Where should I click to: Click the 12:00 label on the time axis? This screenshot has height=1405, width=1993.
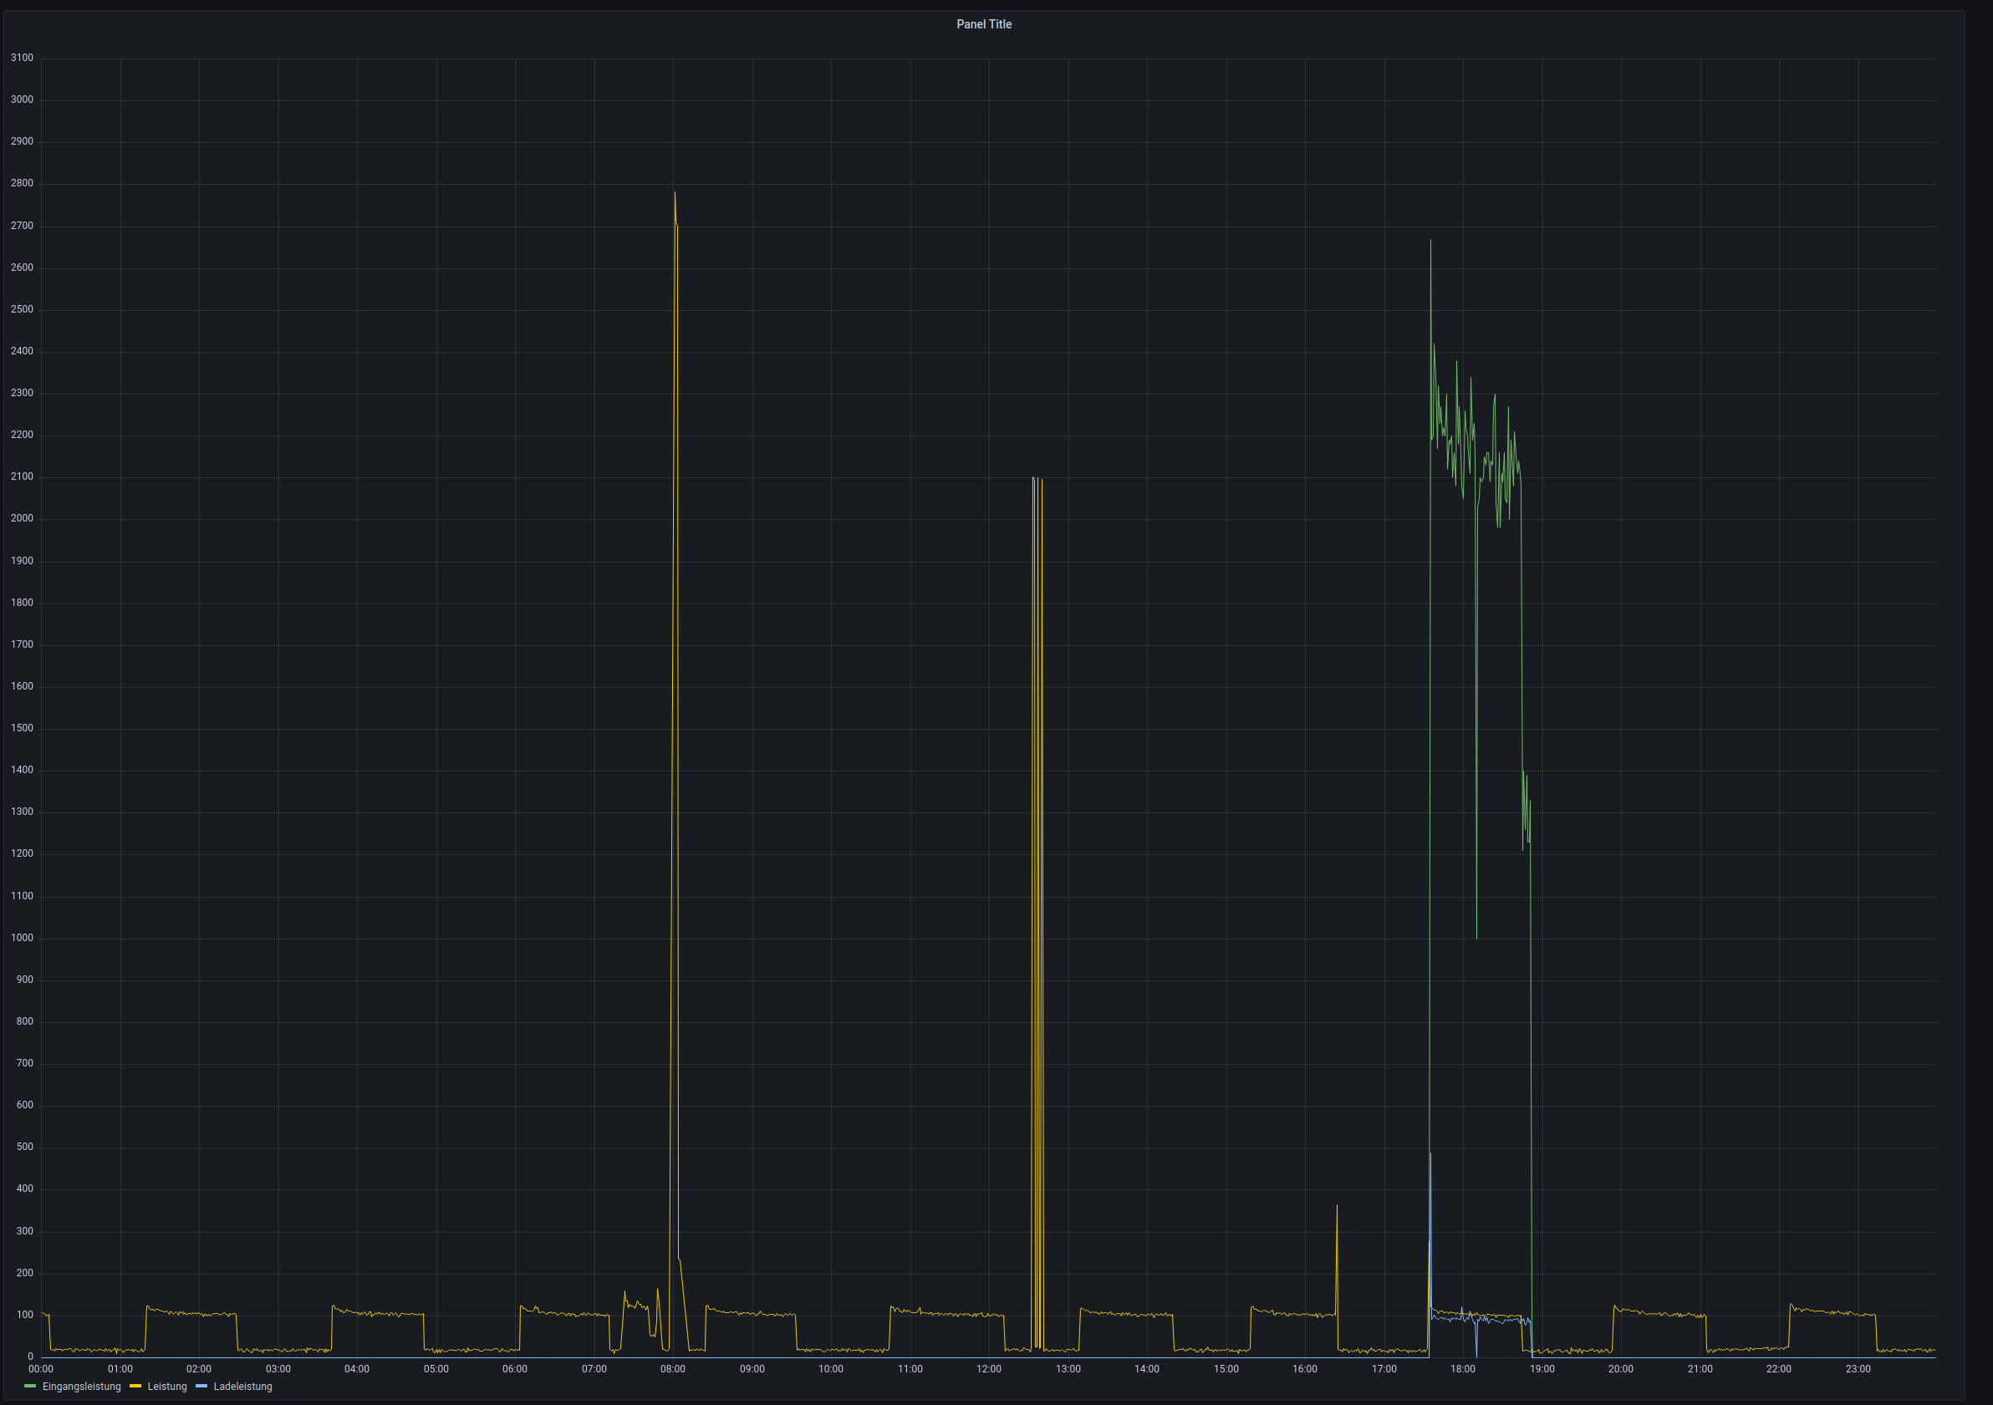click(989, 1368)
